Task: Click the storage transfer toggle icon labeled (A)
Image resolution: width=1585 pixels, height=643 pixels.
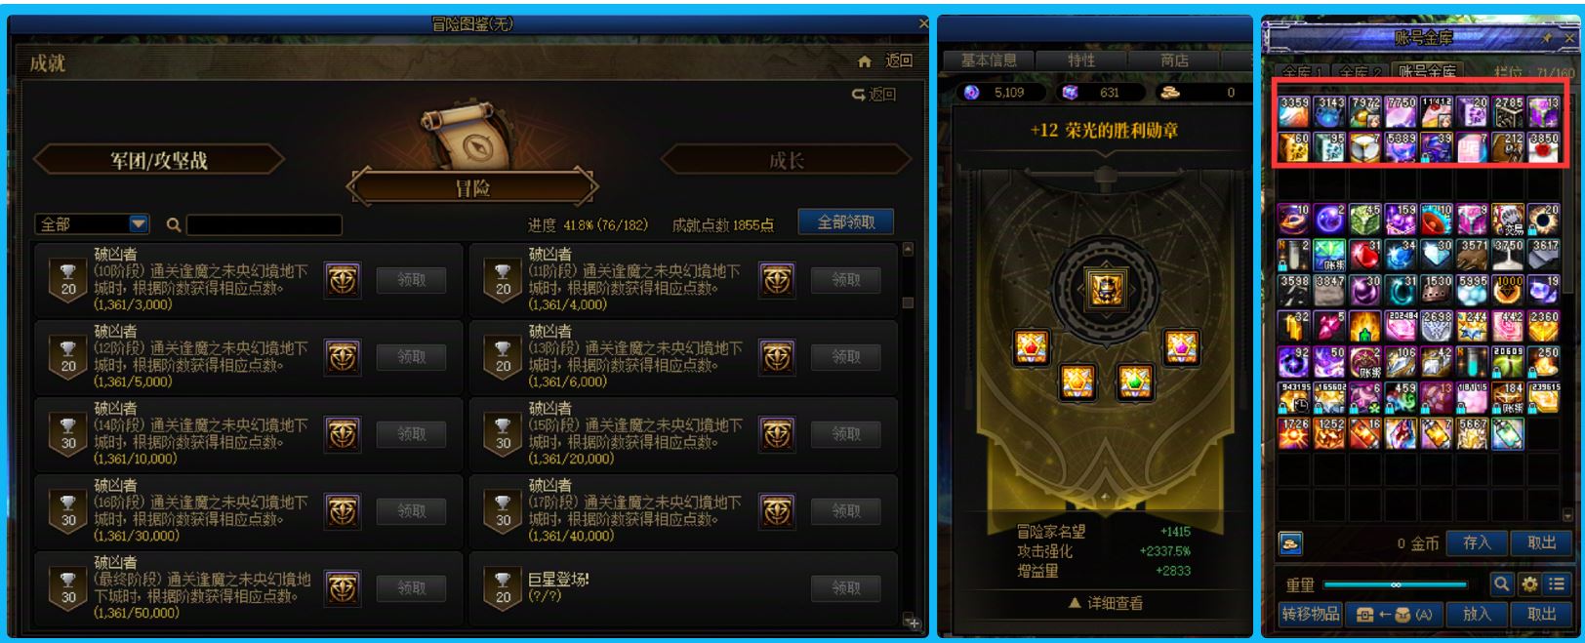Action: coord(1393,614)
